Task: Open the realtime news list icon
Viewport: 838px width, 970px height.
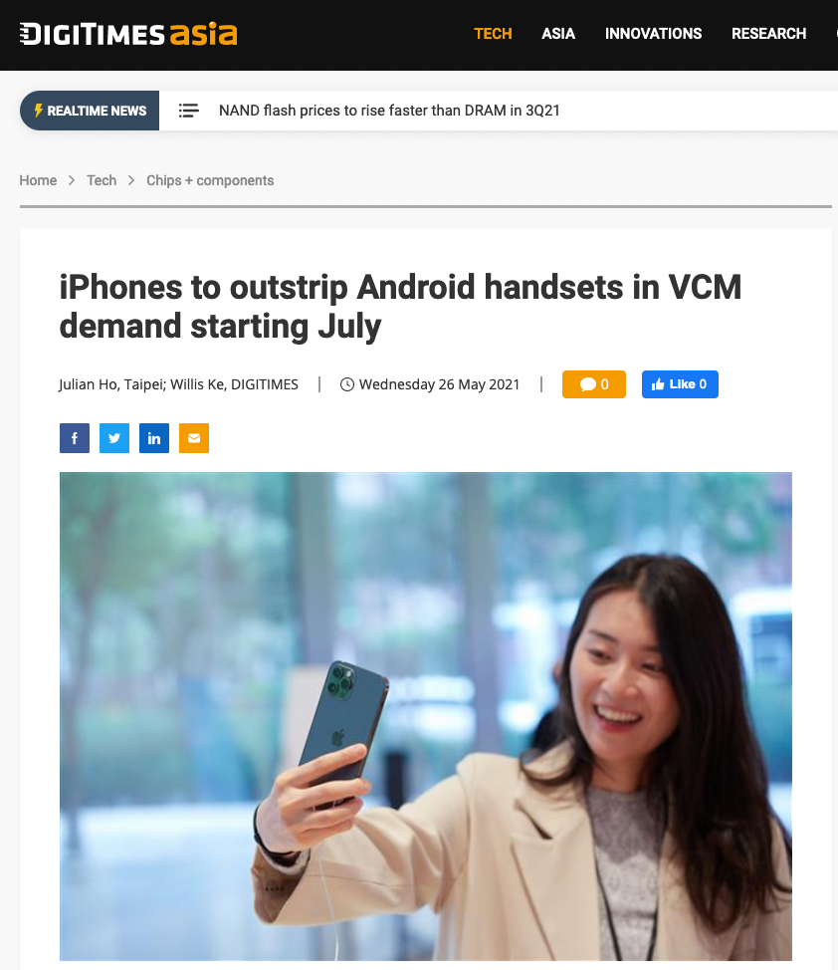Action: coord(189,111)
